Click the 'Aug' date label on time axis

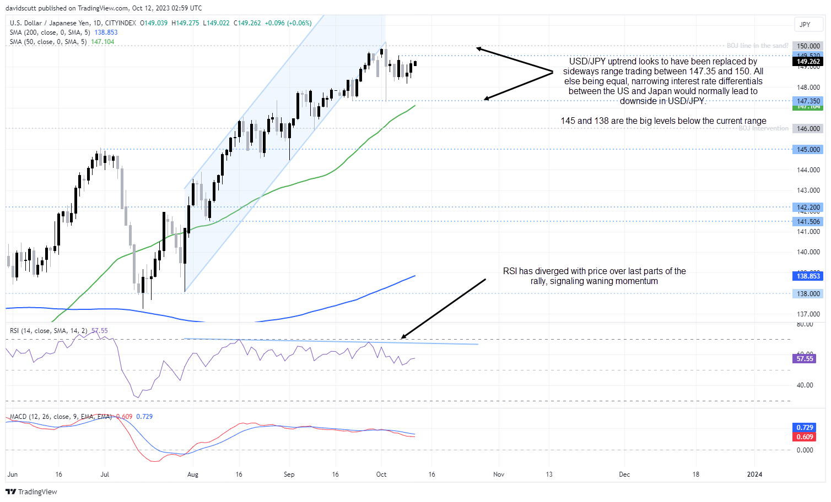coord(192,474)
